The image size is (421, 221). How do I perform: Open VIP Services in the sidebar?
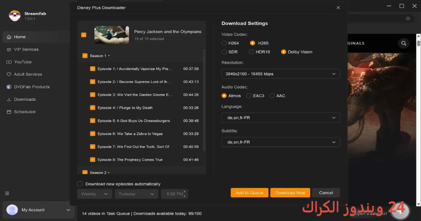26,49
